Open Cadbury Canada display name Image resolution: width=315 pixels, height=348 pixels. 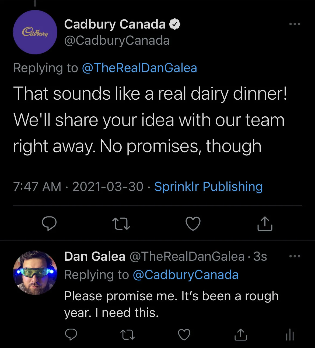pyautogui.click(x=115, y=24)
